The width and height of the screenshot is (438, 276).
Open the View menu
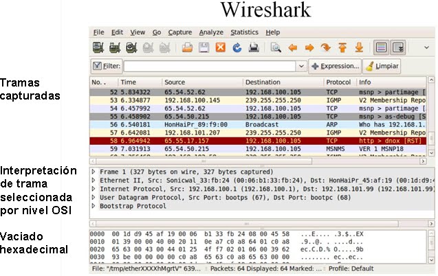pyautogui.click(x=138, y=32)
